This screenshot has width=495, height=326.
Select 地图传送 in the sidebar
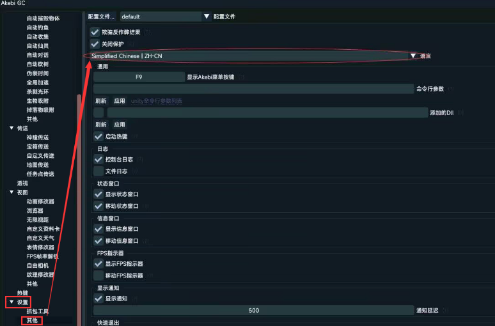click(x=38, y=165)
